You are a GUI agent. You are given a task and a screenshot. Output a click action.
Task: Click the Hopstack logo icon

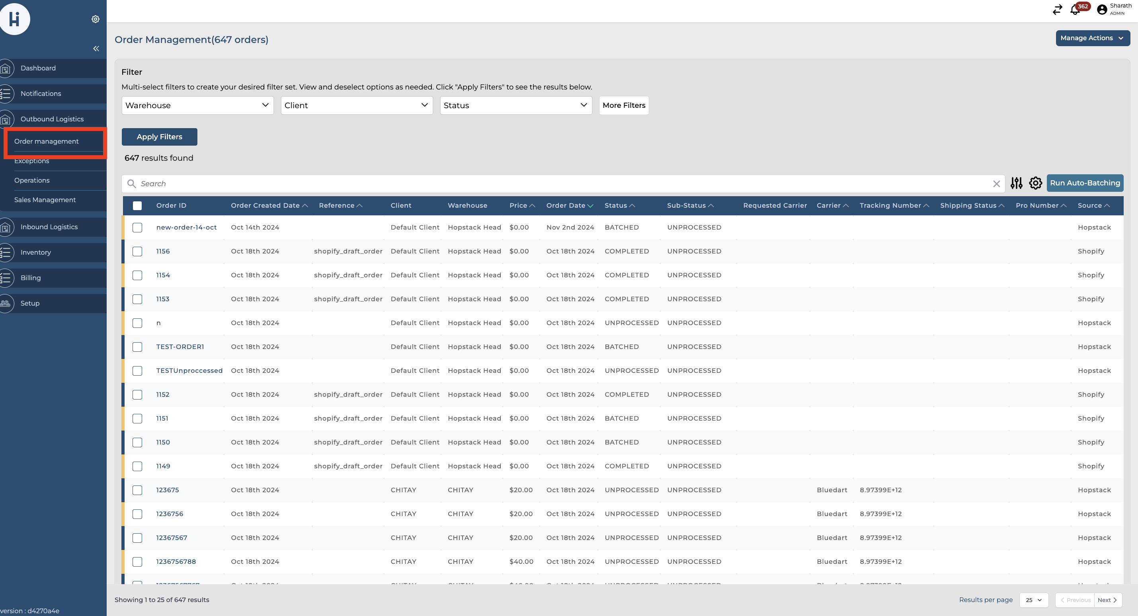(x=15, y=19)
